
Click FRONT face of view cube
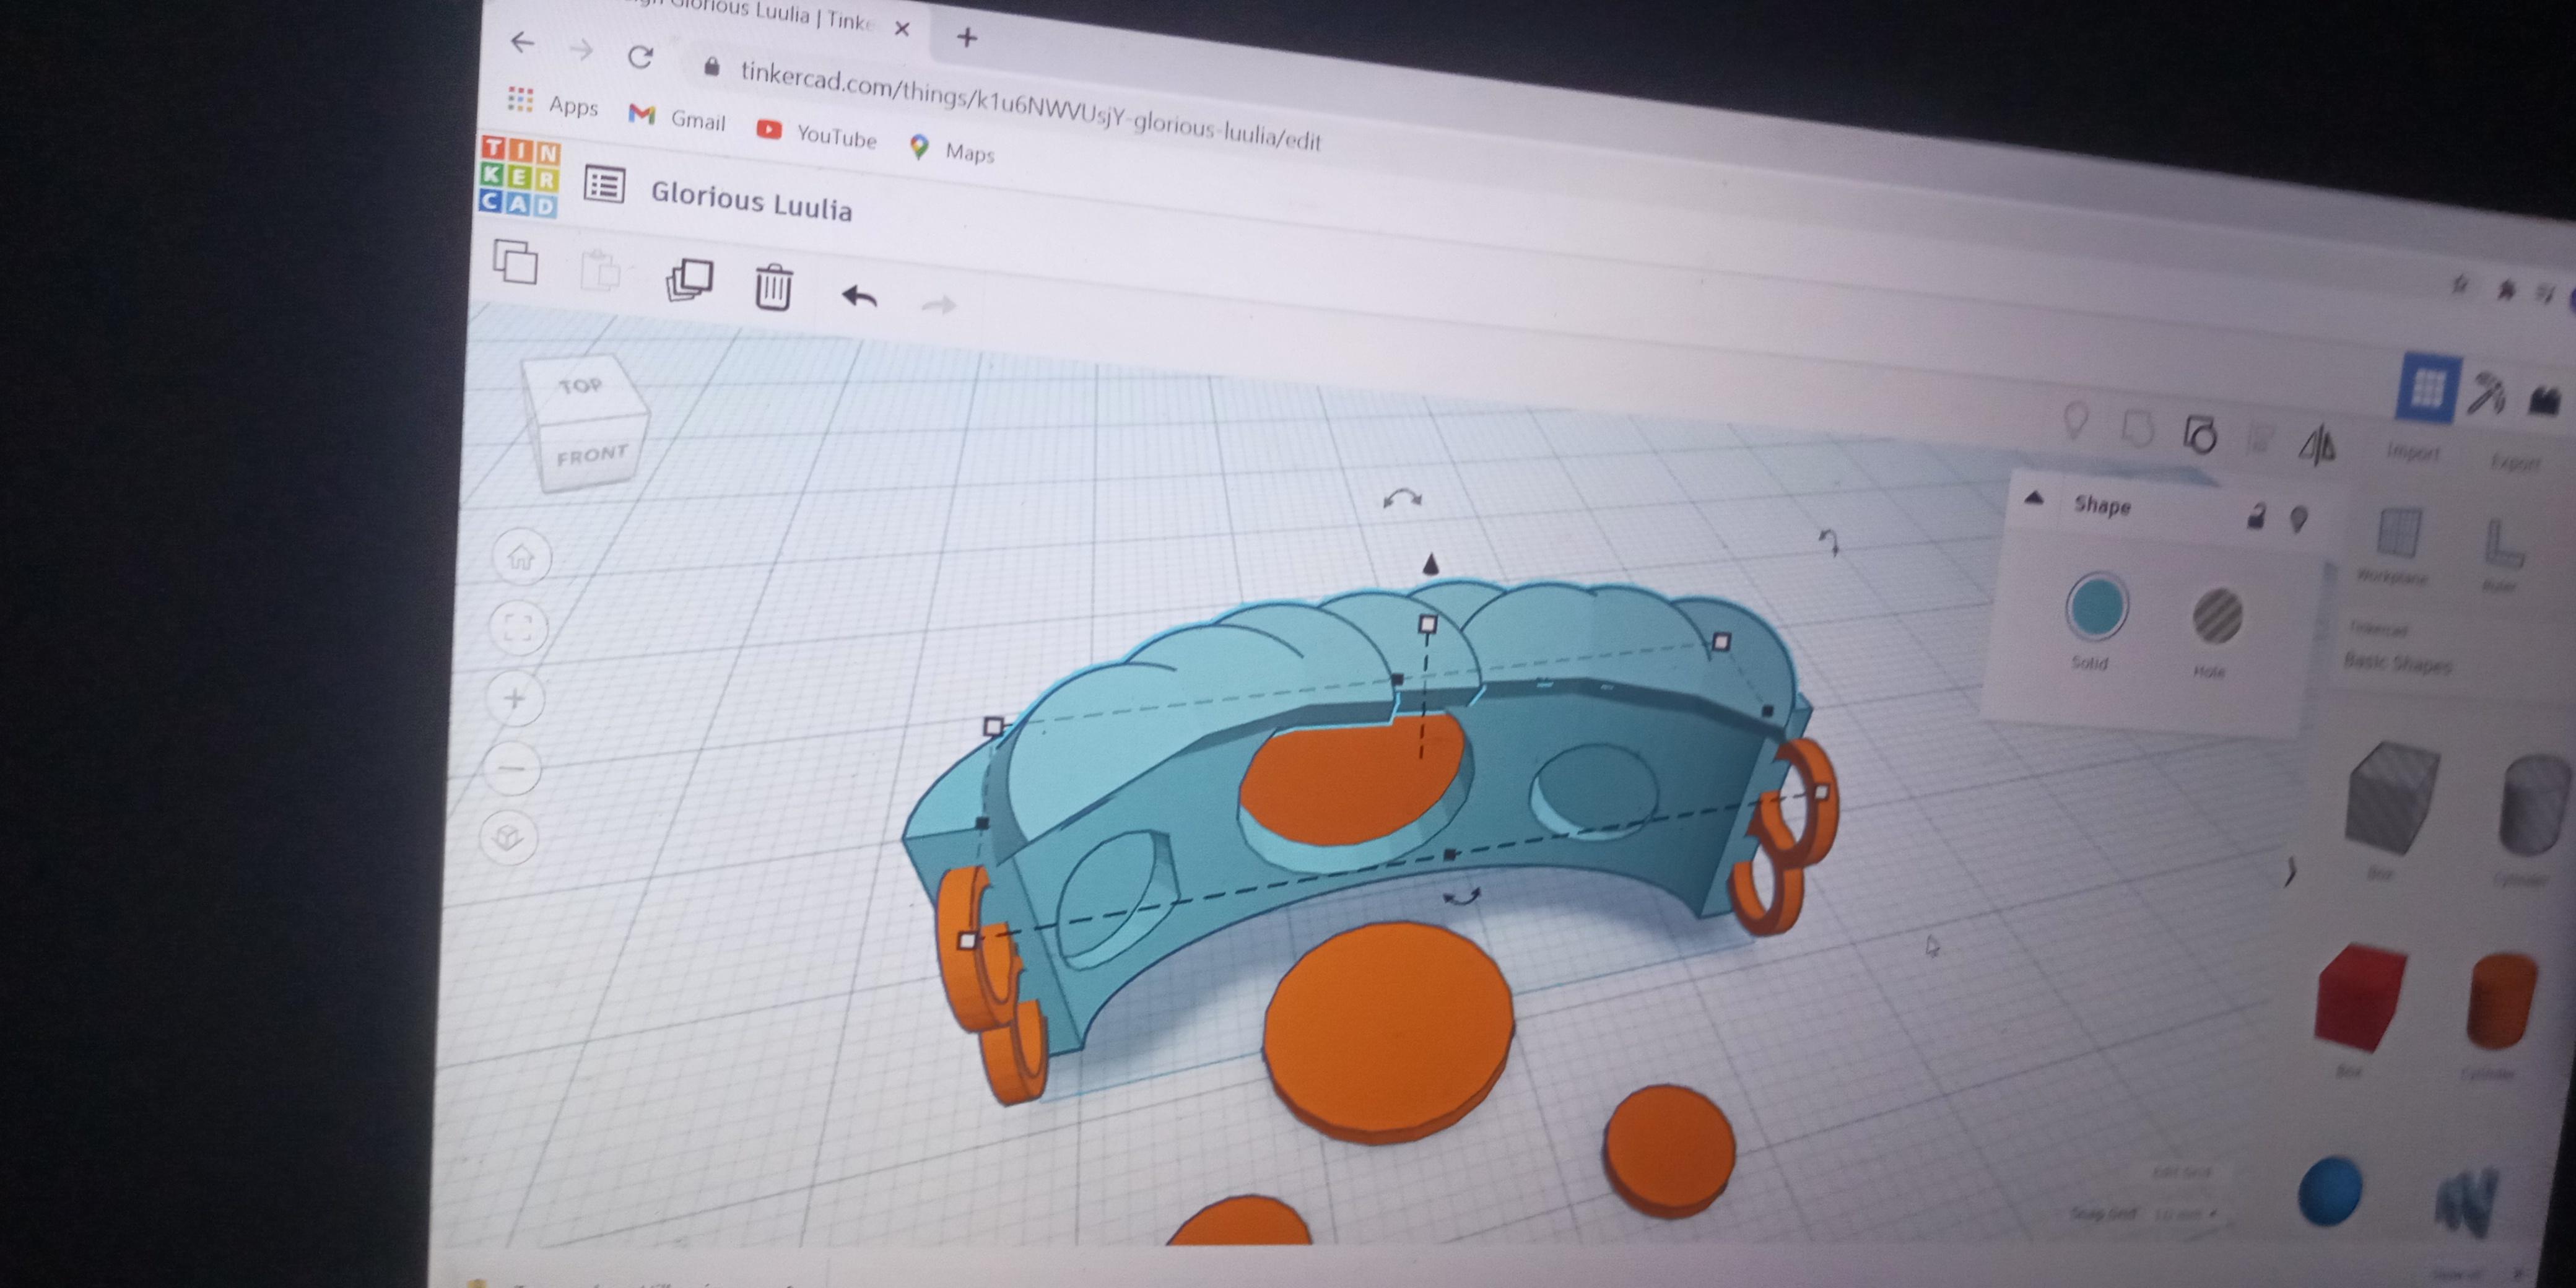(592, 456)
